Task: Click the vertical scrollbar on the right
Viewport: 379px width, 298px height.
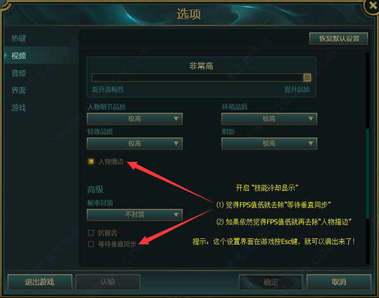Action: 368,174
